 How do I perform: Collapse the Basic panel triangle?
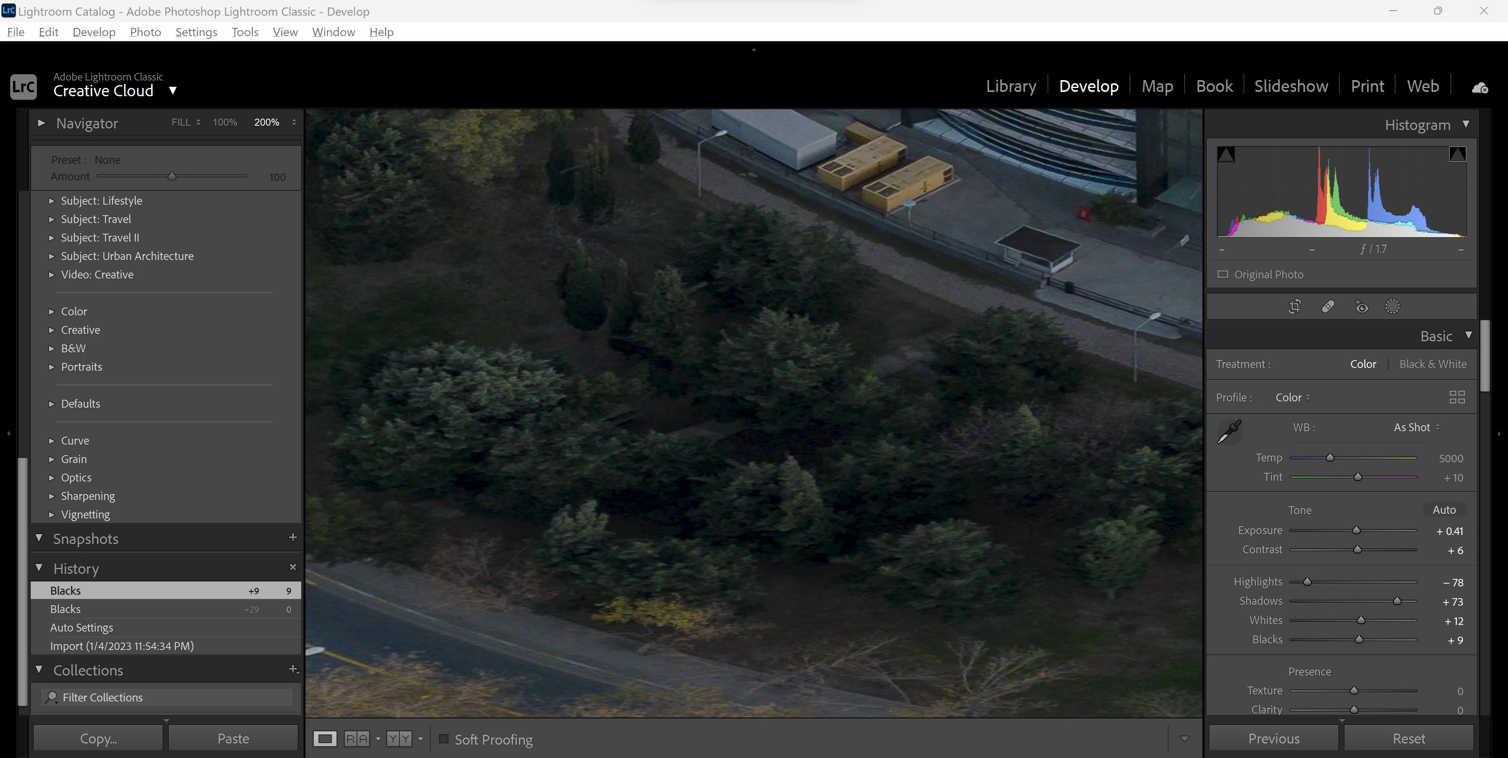point(1468,335)
